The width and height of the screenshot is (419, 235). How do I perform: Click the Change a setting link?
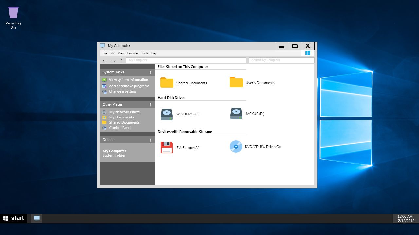(122, 92)
